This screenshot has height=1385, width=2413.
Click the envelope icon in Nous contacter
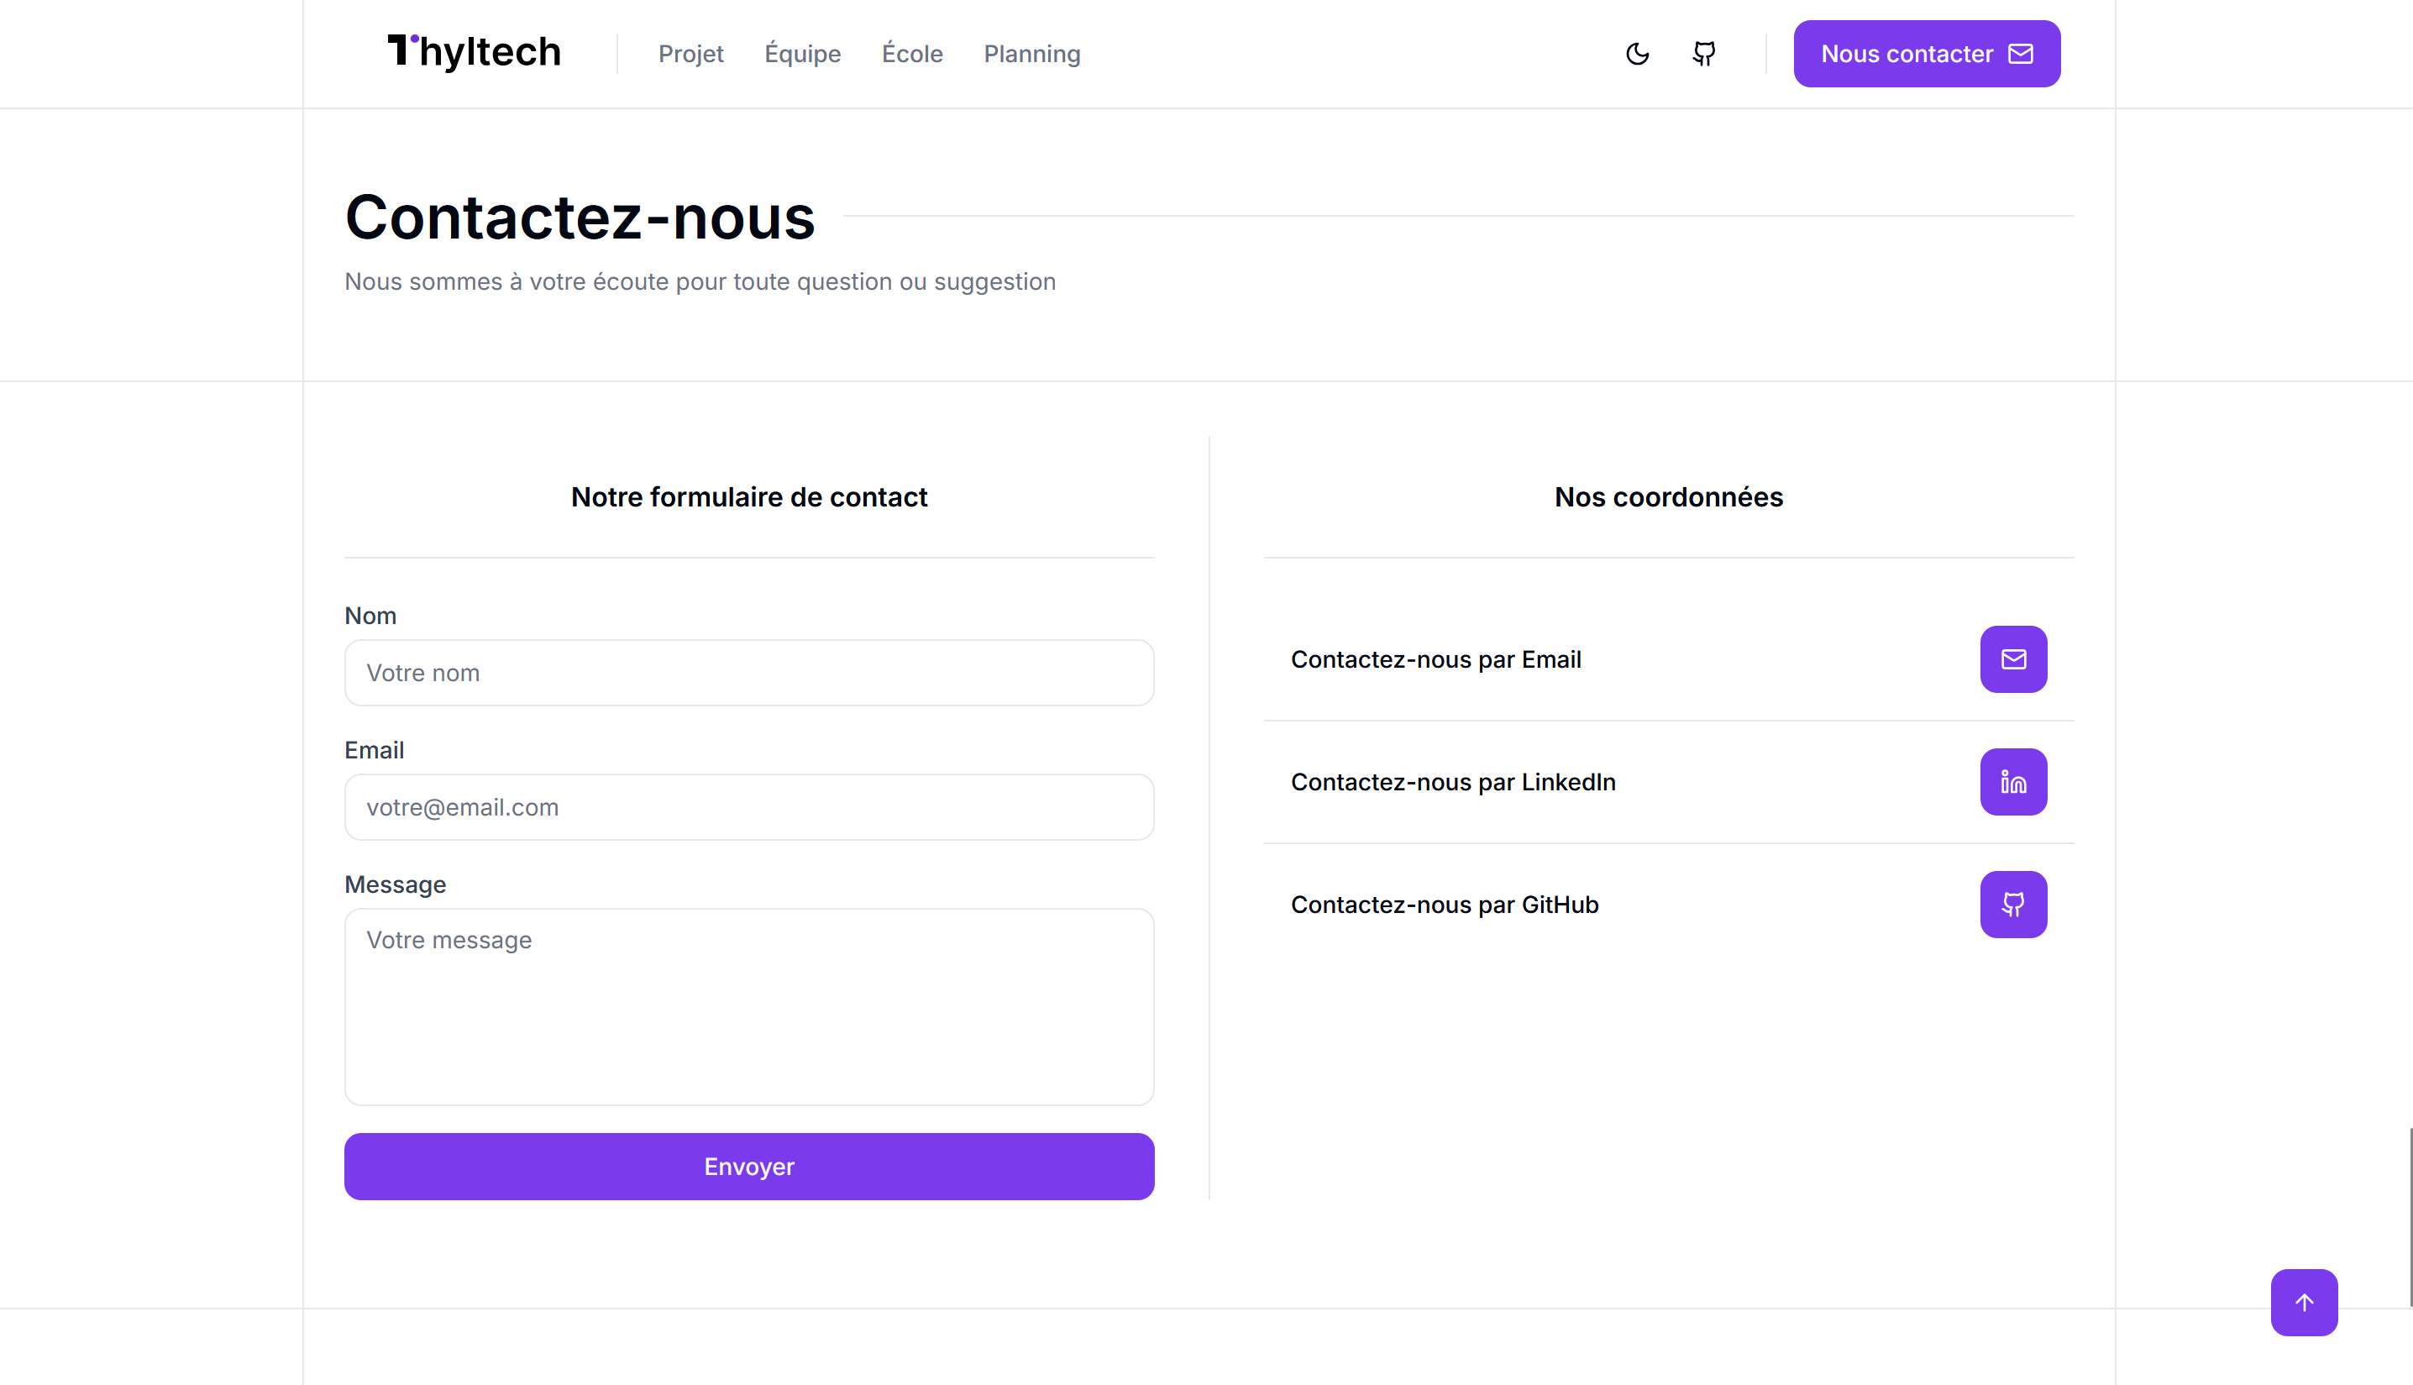pyautogui.click(x=2020, y=55)
